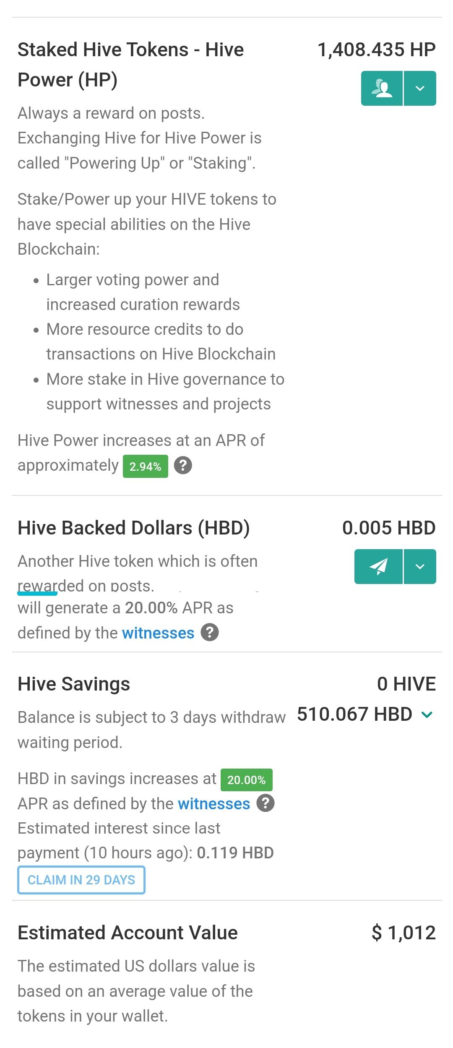Viewport: 453px width, 1048px height.
Task: Click the 510.067 HBD savings balance
Action: (355, 714)
